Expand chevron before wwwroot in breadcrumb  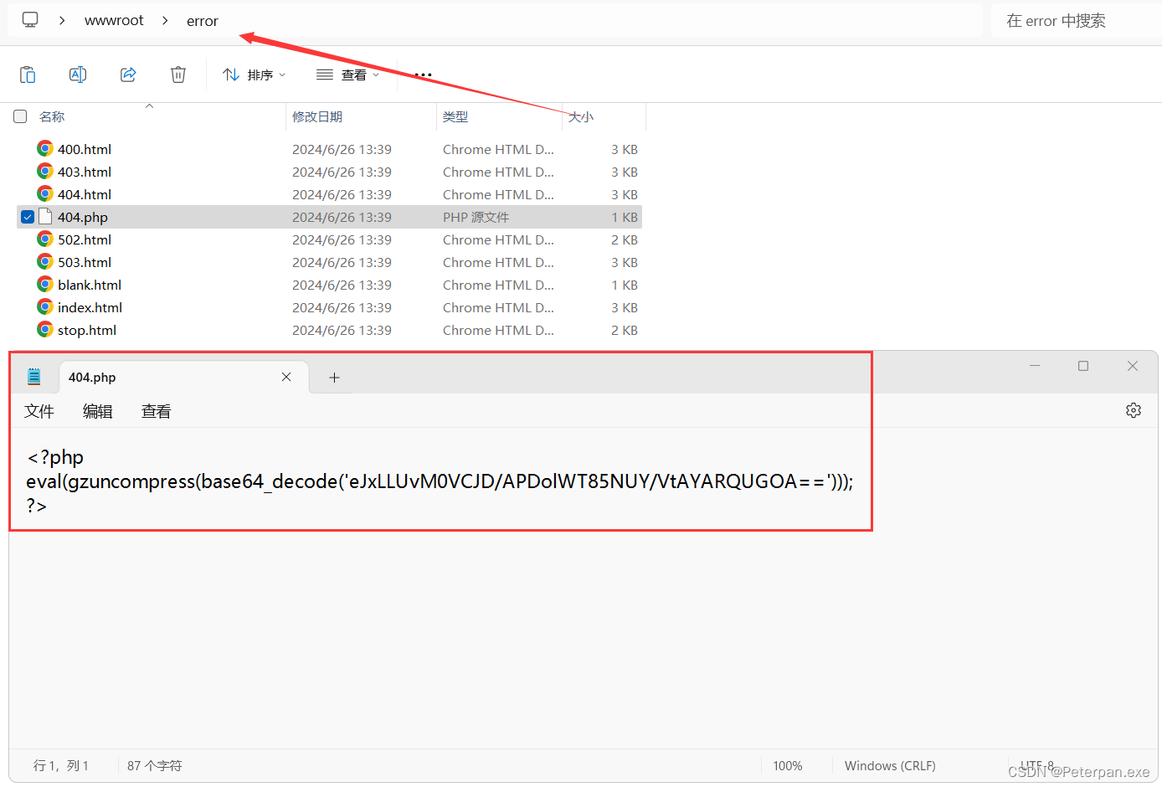pyautogui.click(x=62, y=20)
